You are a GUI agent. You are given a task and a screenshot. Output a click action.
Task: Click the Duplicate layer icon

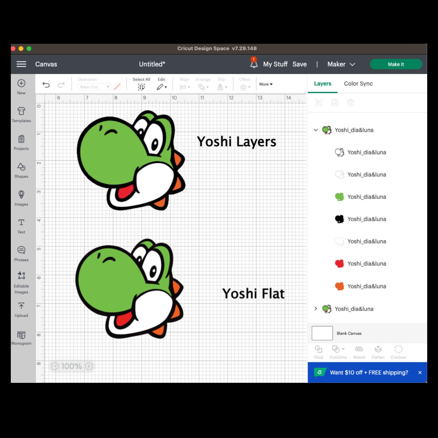coord(335,103)
